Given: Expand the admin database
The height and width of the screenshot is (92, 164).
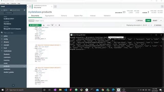Looking at the screenshot, I should click(x=2, y=36).
